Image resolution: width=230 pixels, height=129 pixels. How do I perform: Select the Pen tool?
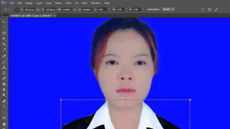click(x=4, y=101)
